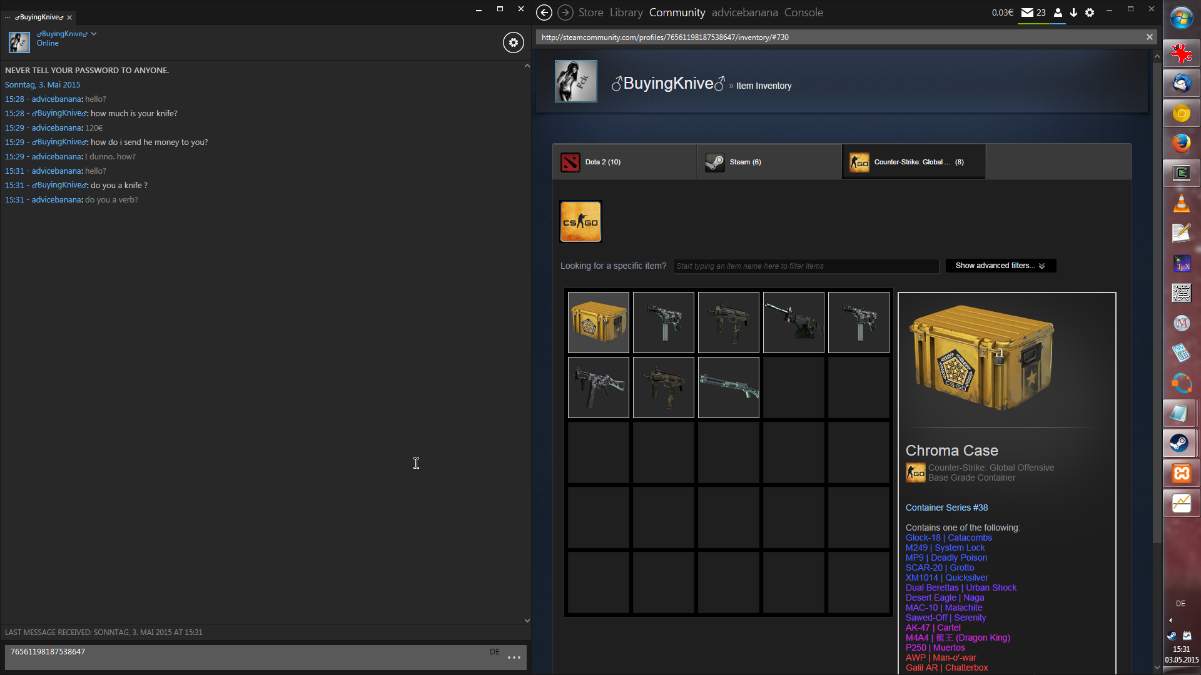Image resolution: width=1201 pixels, height=675 pixels.
Task: Open the Community menu
Action: click(677, 12)
